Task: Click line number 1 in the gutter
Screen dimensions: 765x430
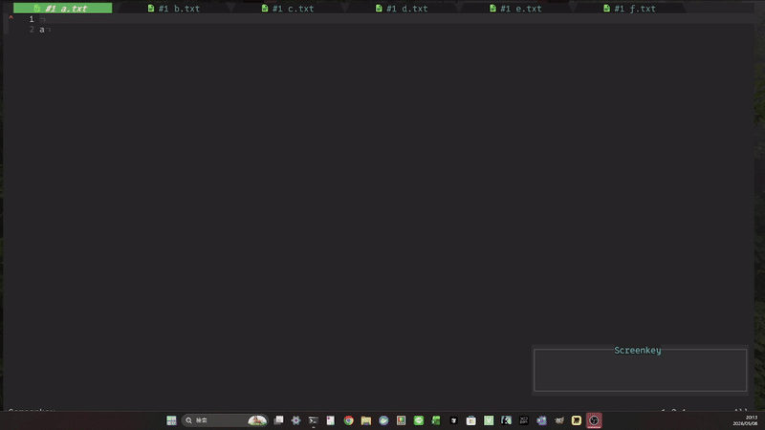Action: click(x=32, y=19)
